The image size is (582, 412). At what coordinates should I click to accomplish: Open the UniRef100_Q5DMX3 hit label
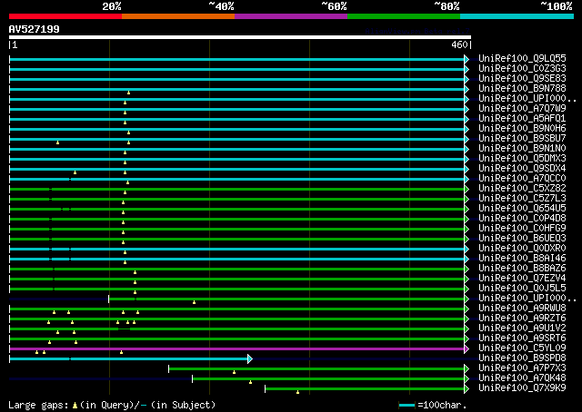tap(523, 158)
